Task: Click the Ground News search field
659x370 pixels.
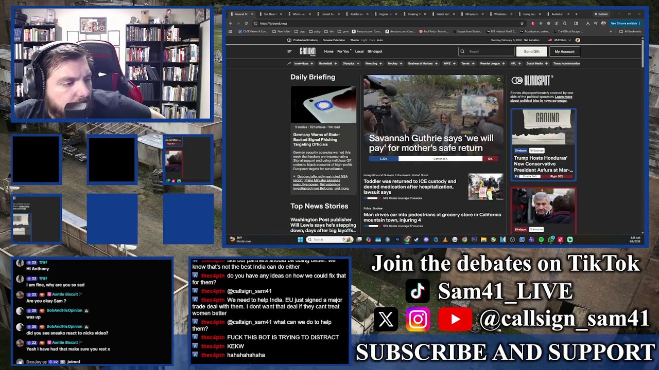Action: click(486, 51)
